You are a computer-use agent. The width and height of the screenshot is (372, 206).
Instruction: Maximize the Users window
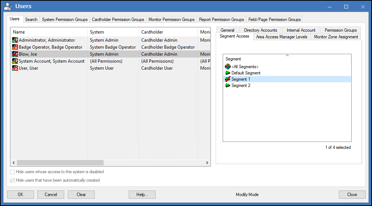(346, 7)
